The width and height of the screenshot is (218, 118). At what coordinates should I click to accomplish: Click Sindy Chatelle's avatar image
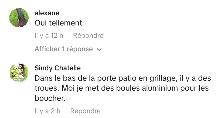coord(19,73)
